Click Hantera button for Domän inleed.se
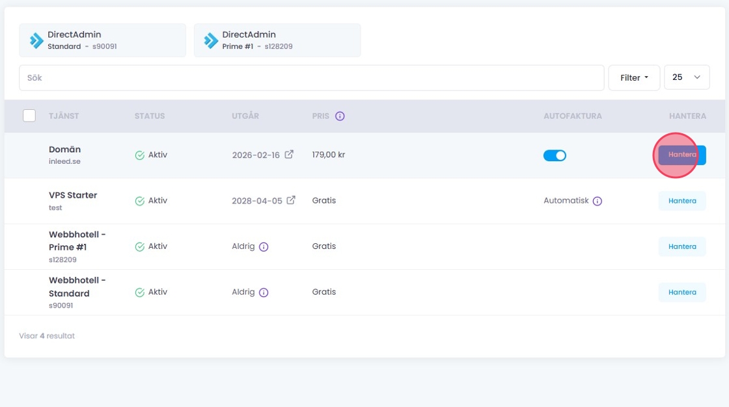Screen dimensions: 729x407 click(682, 155)
